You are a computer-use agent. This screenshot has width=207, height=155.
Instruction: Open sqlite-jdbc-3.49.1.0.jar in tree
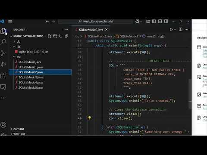(x=33, y=52)
